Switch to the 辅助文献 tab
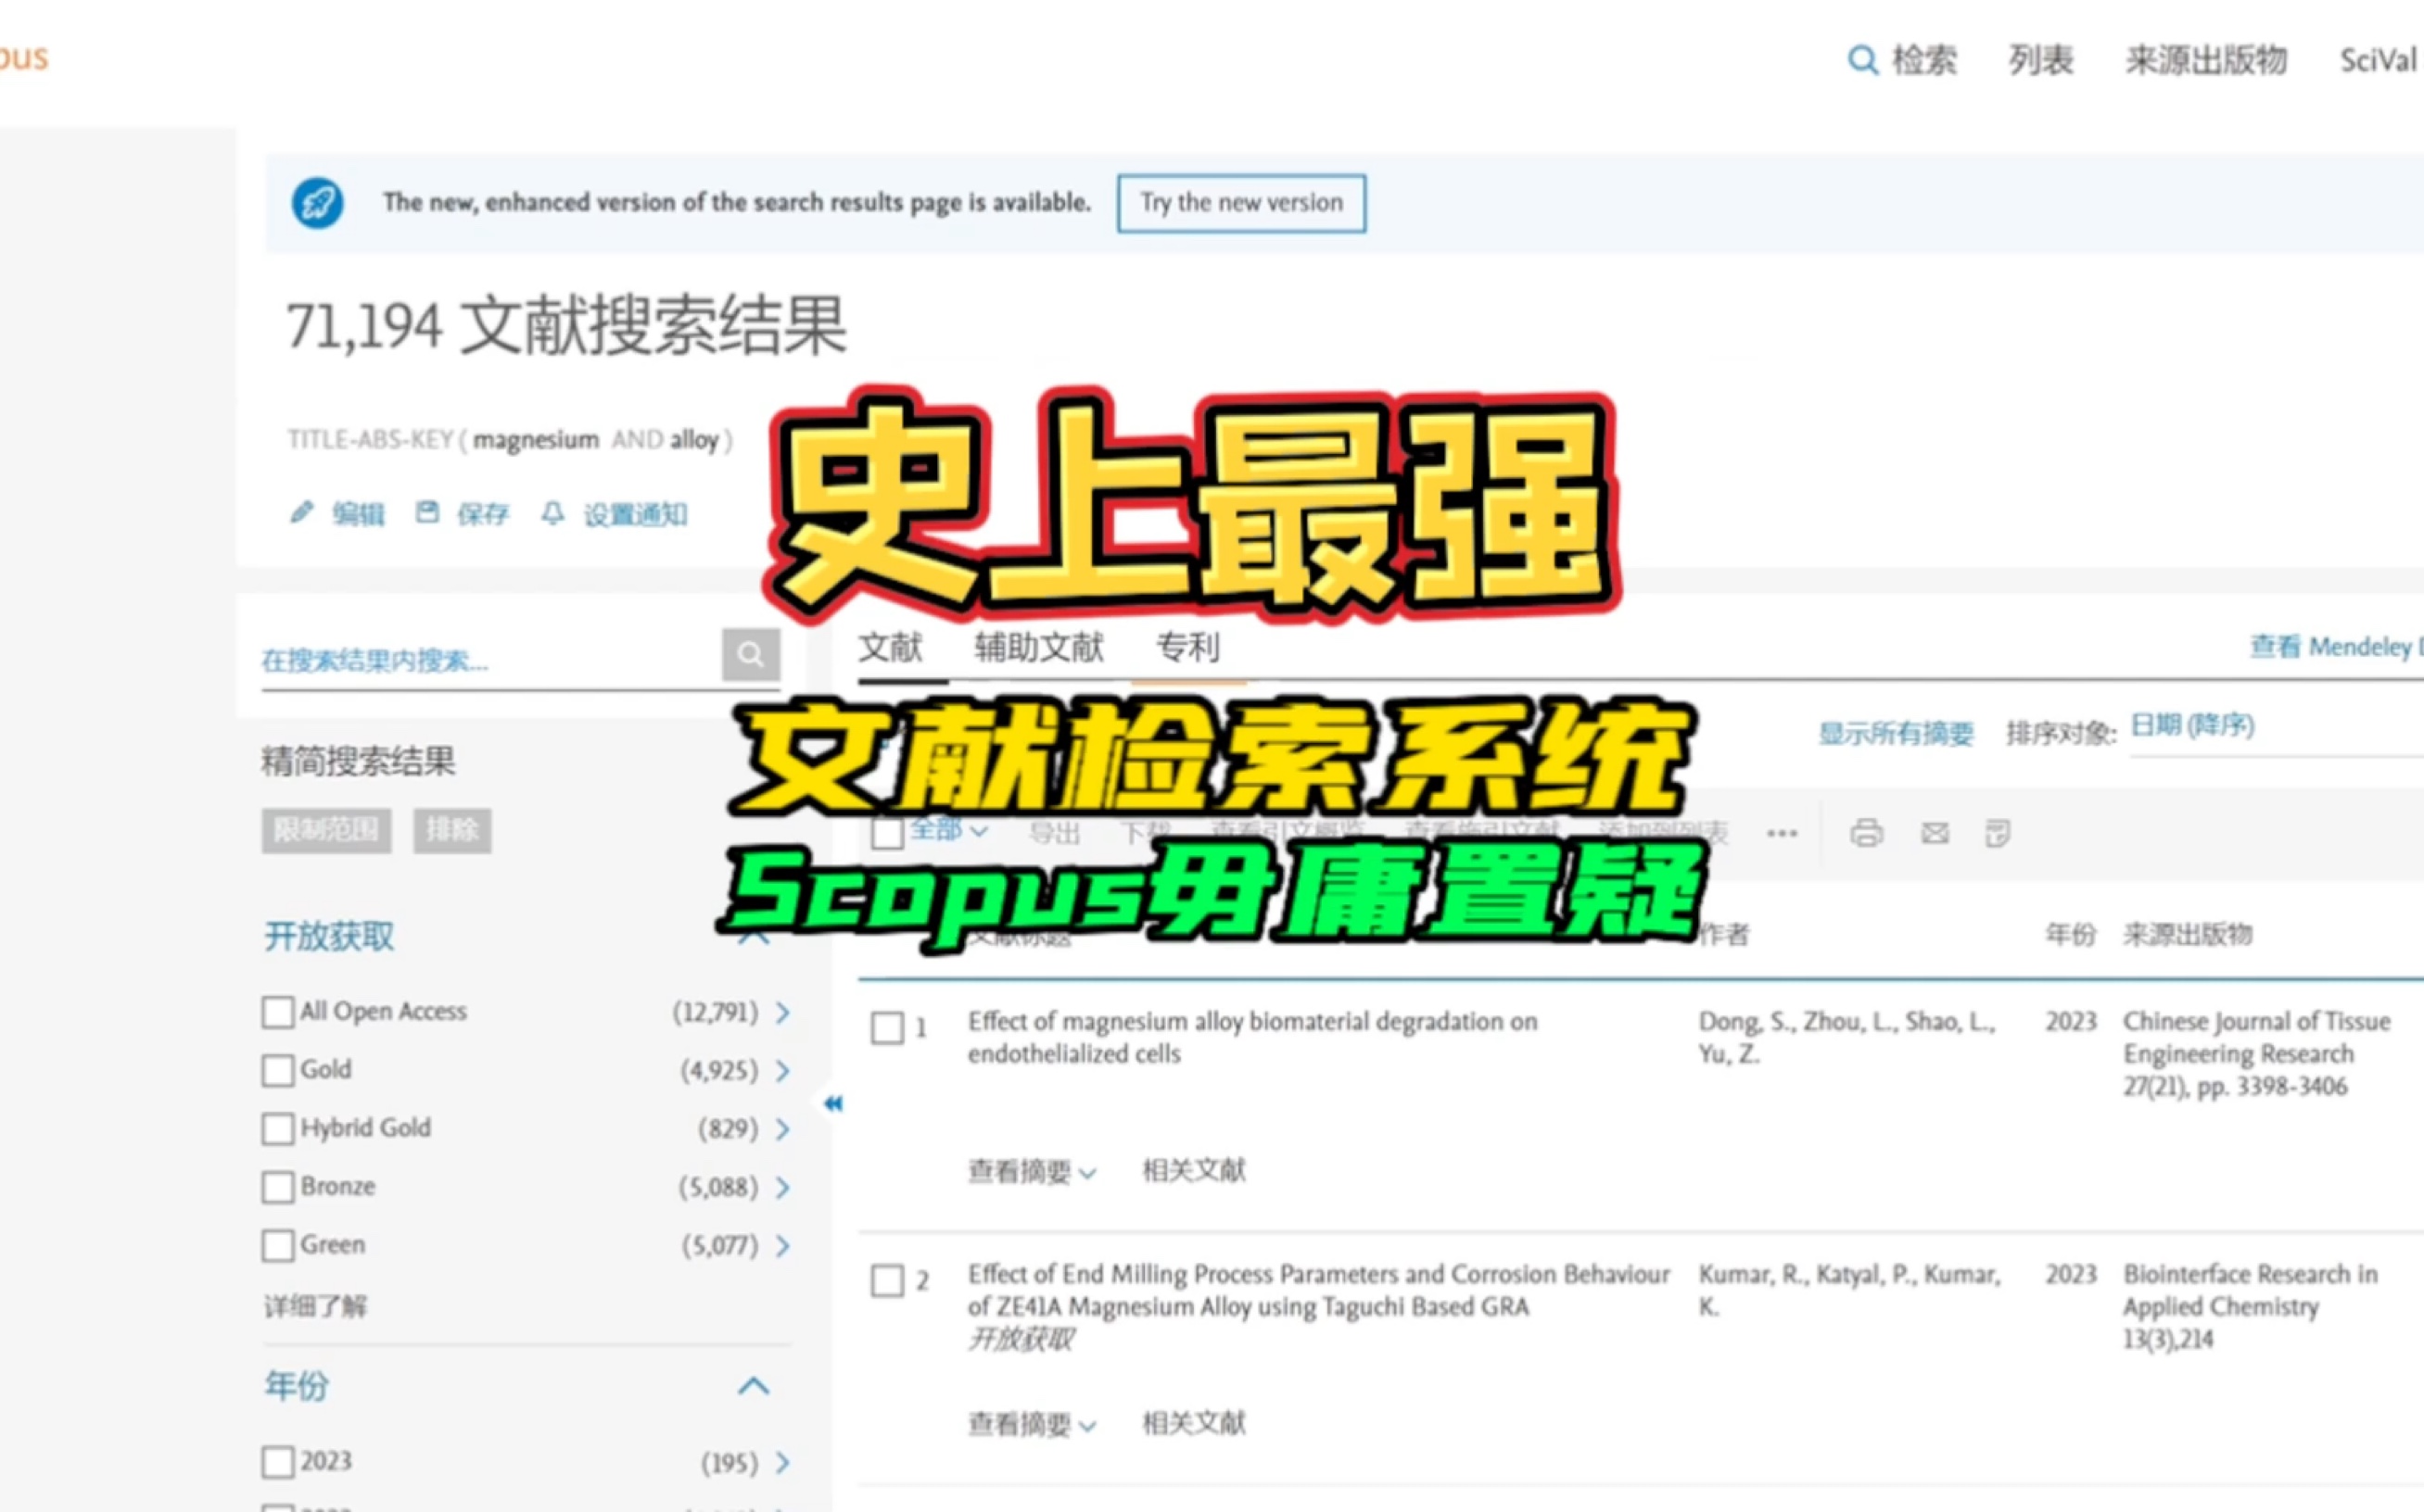The height and width of the screenshot is (1512, 2424). click(x=1039, y=648)
